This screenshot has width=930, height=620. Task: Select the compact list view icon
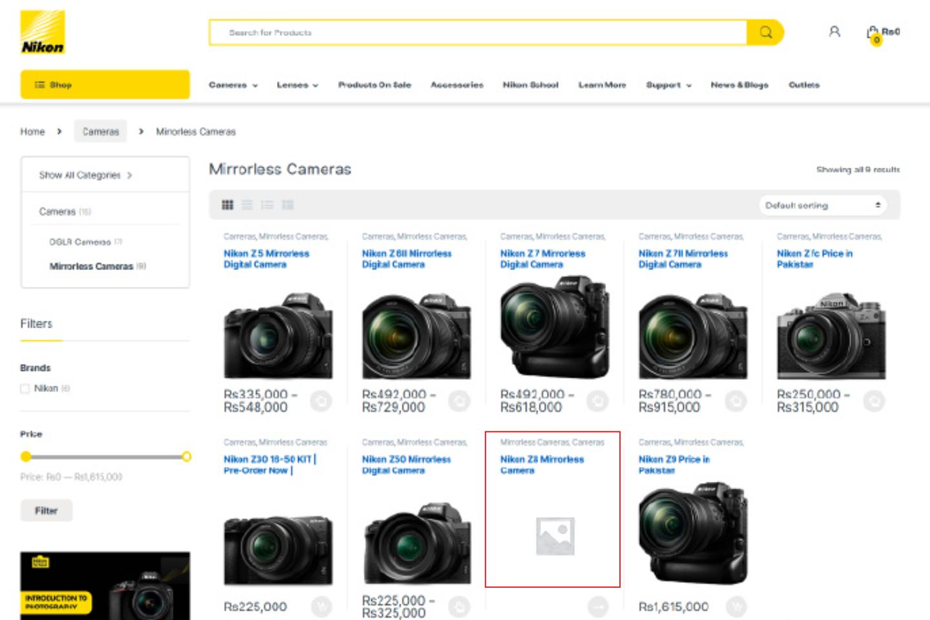[x=268, y=205]
